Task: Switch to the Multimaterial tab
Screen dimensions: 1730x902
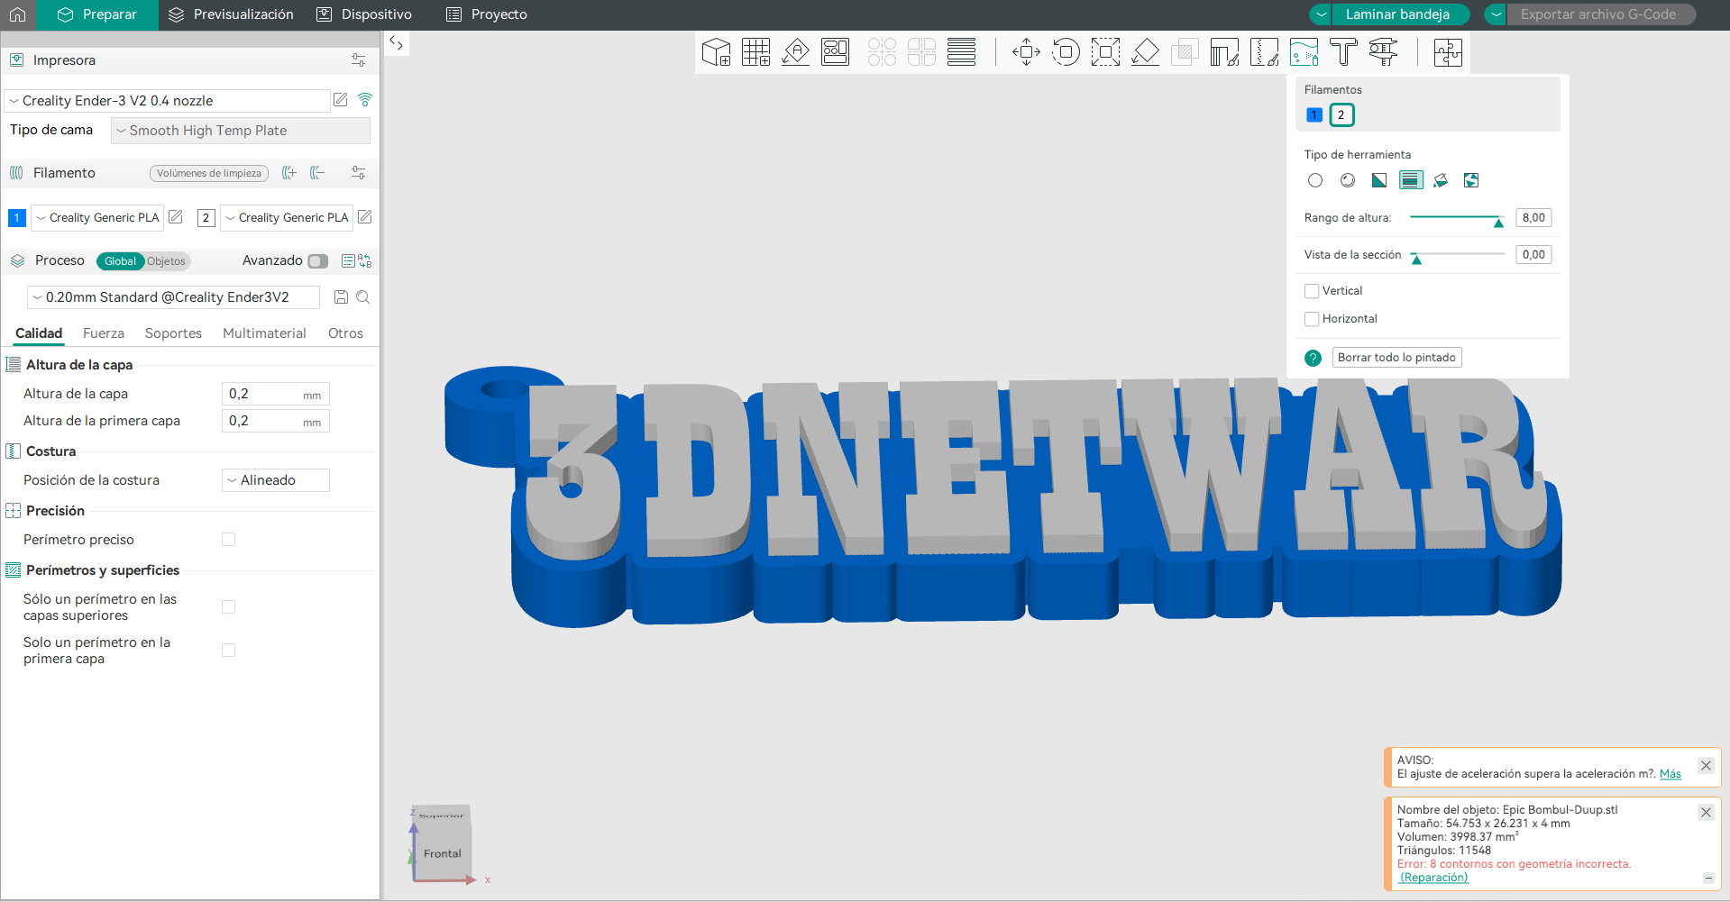Action: coord(264,333)
